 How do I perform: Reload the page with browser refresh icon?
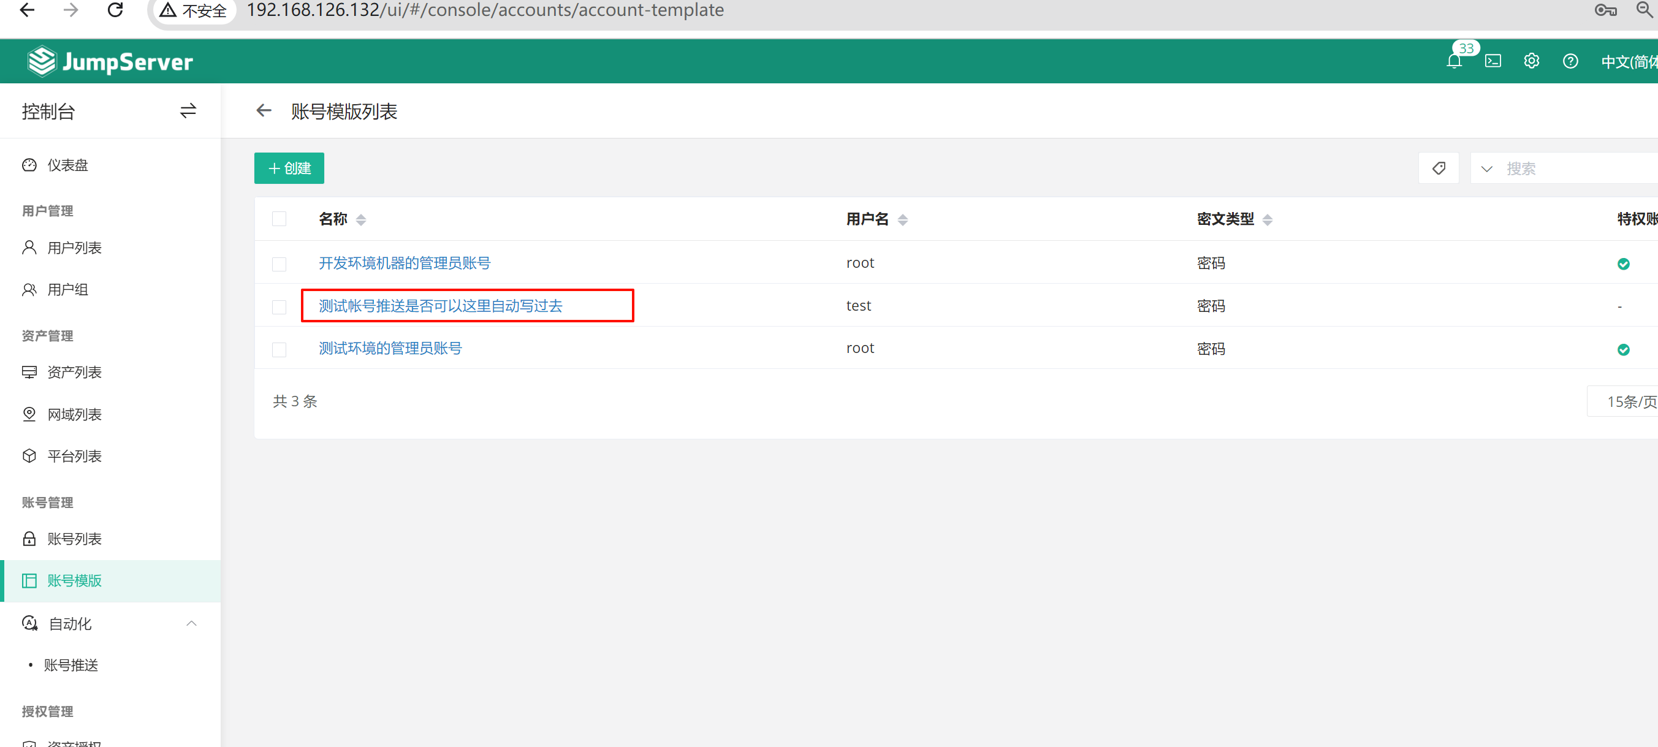pyautogui.click(x=115, y=10)
